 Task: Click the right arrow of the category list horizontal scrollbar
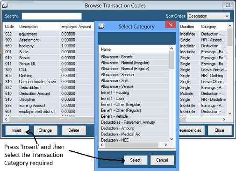[166, 145]
